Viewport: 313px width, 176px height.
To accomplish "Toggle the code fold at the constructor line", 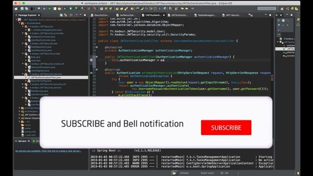I will [97, 57].
